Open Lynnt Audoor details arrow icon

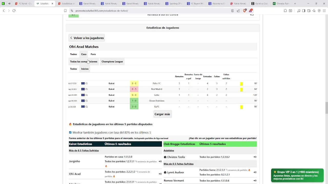[255, 172]
